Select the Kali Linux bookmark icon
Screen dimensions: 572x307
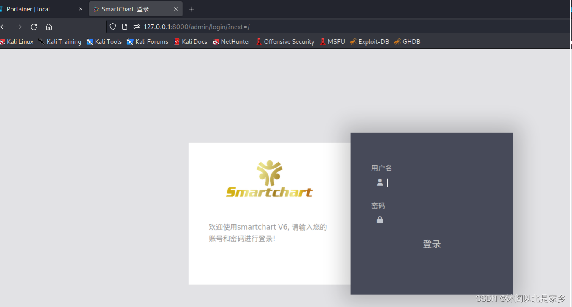click(x=3, y=41)
